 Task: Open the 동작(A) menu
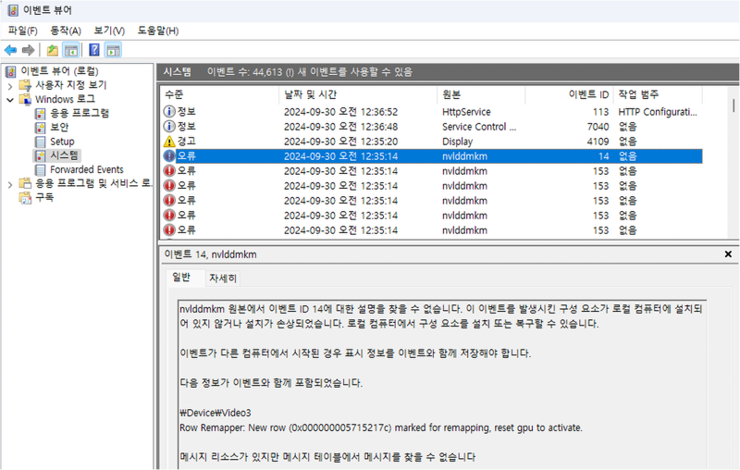[x=66, y=31]
